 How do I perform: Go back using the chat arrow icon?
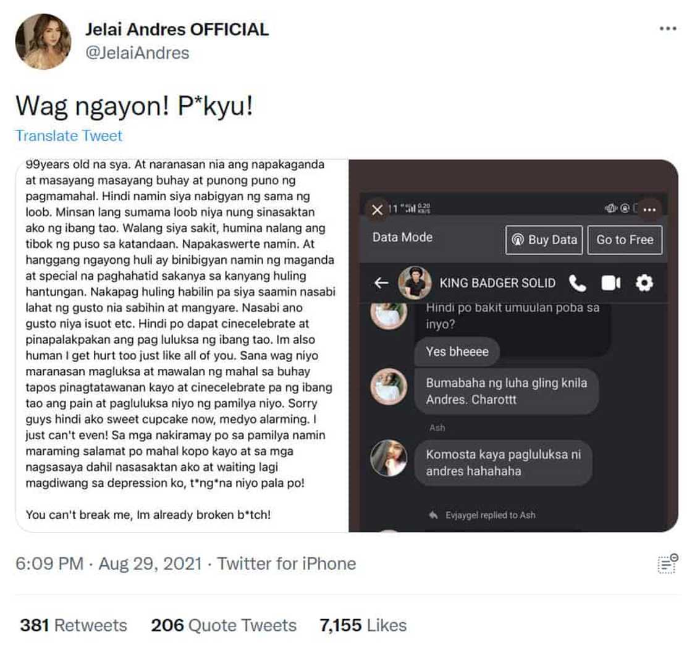381,283
